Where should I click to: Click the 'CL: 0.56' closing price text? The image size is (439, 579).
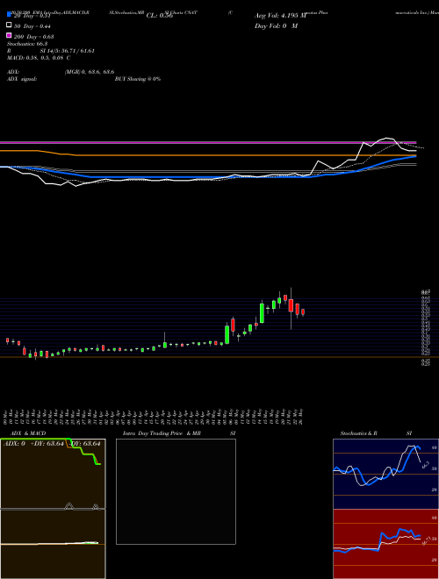point(160,16)
